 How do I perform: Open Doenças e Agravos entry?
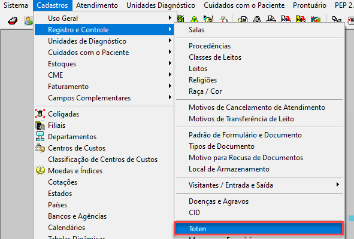pyautogui.click(x=259, y=201)
